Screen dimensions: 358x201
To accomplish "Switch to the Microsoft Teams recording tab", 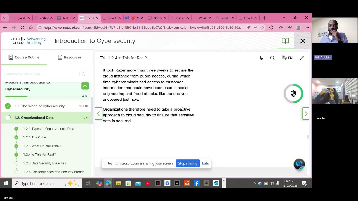I will [x=134, y=18].
